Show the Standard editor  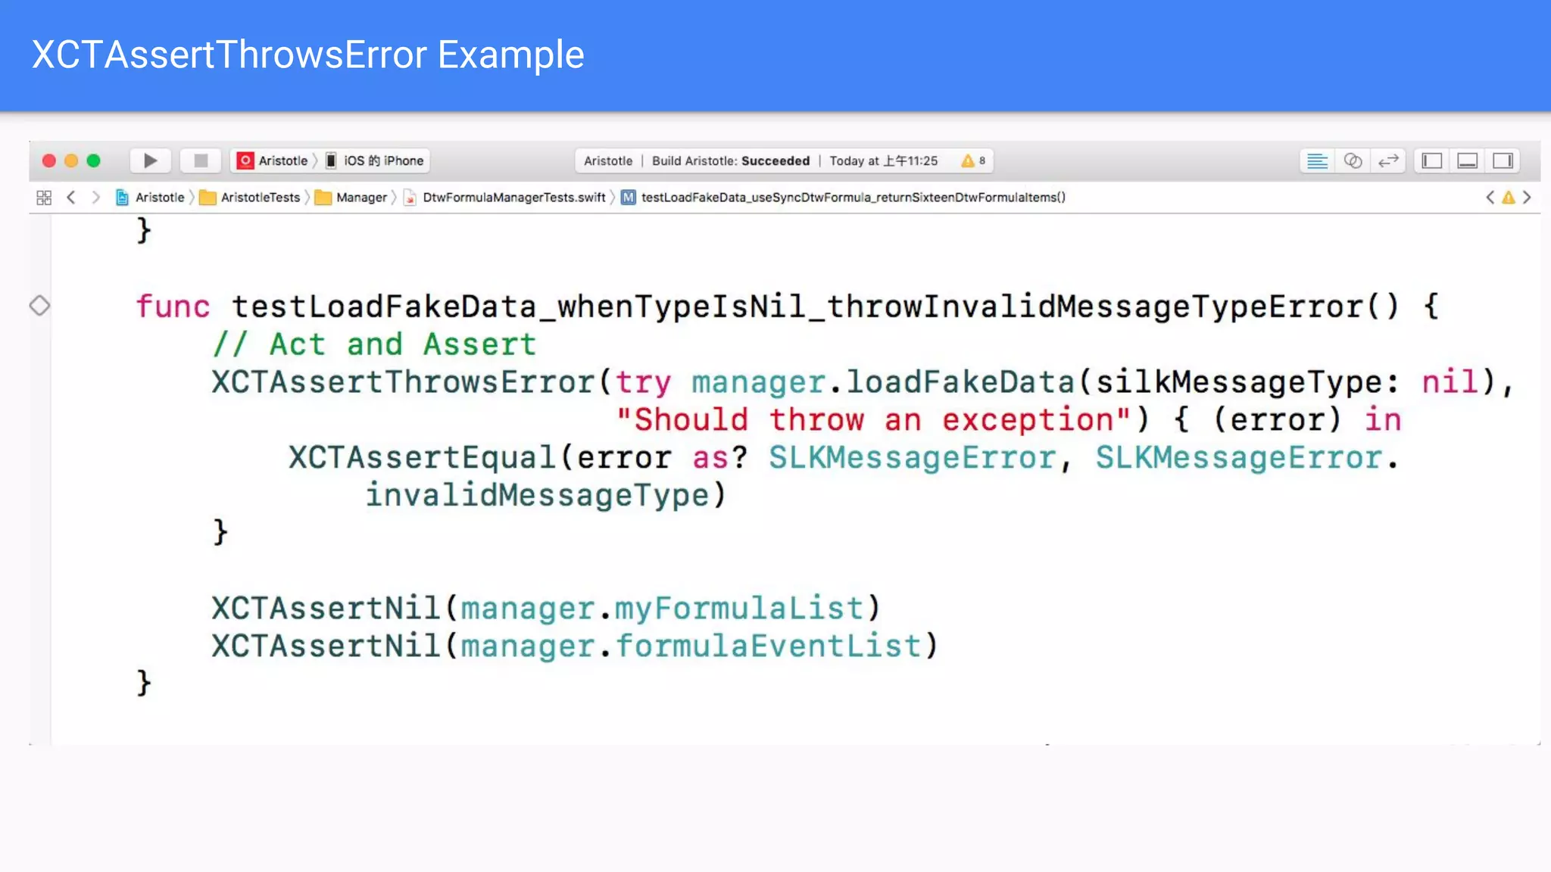[1318, 160]
